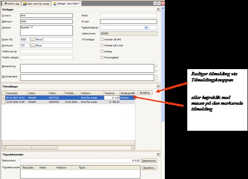Sort by Statusdato column header
248x179 pixels.
16,93
